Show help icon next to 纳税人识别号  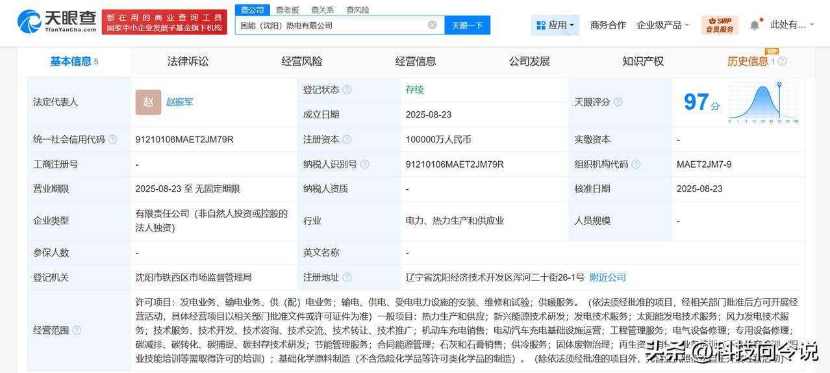[x=364, y=164]
